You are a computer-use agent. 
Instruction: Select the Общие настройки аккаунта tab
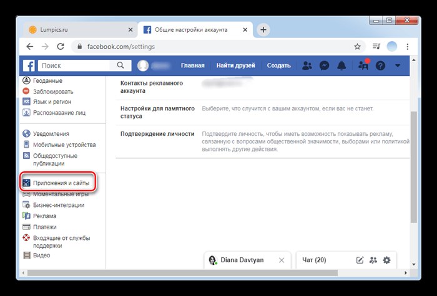(194, 30)
